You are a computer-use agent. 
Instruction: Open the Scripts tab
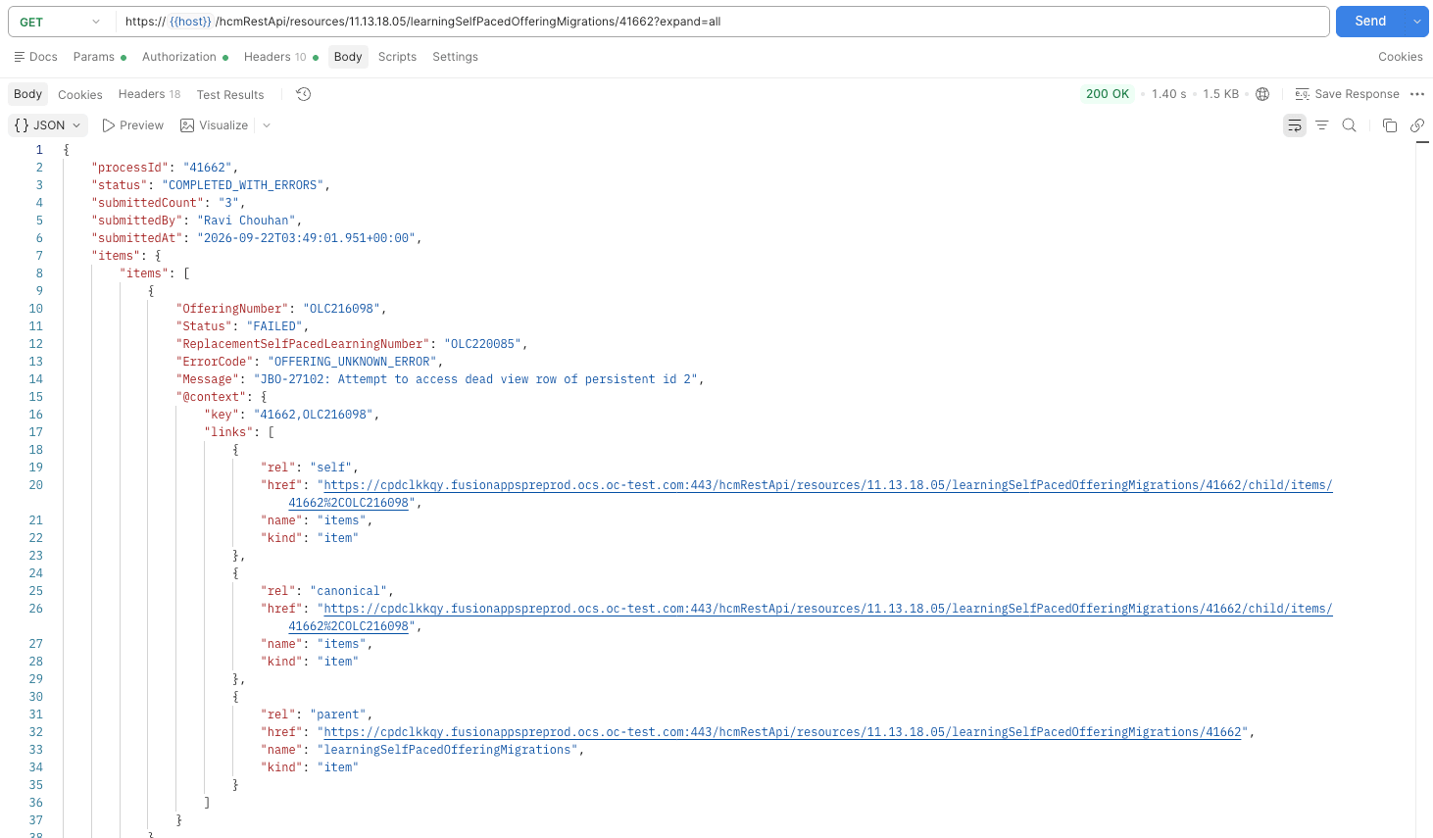coord(397,57)
